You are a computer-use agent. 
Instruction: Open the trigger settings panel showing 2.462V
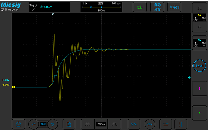point(50,7)
